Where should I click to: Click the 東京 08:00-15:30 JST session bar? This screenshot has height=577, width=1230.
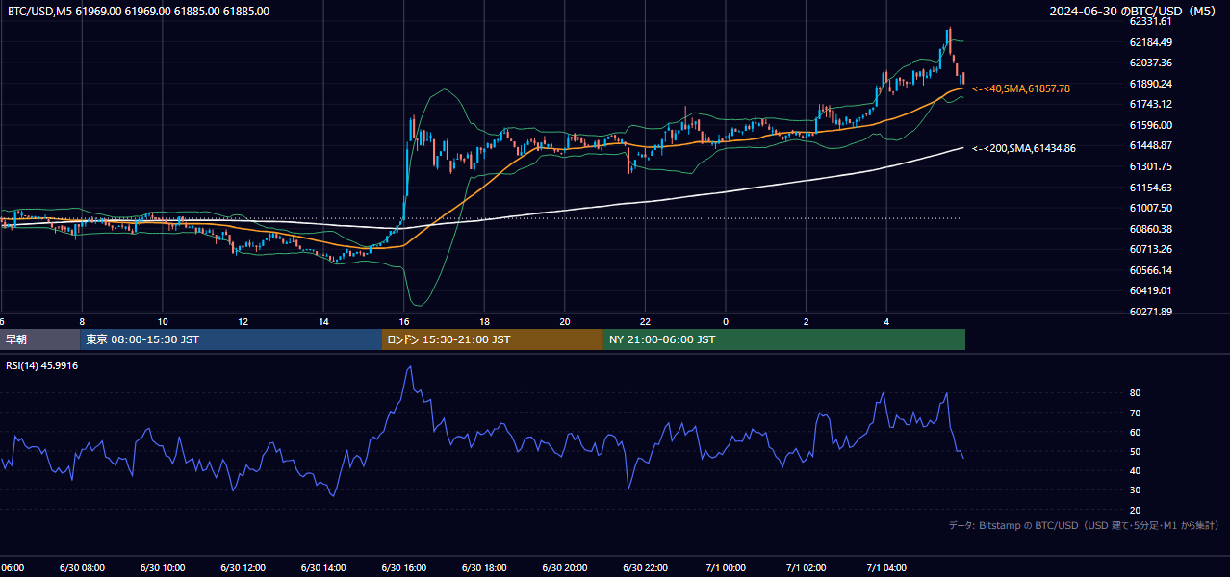[x=231, y=339]
